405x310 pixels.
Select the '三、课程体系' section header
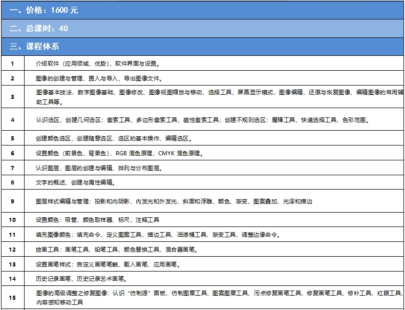[35, 46]
